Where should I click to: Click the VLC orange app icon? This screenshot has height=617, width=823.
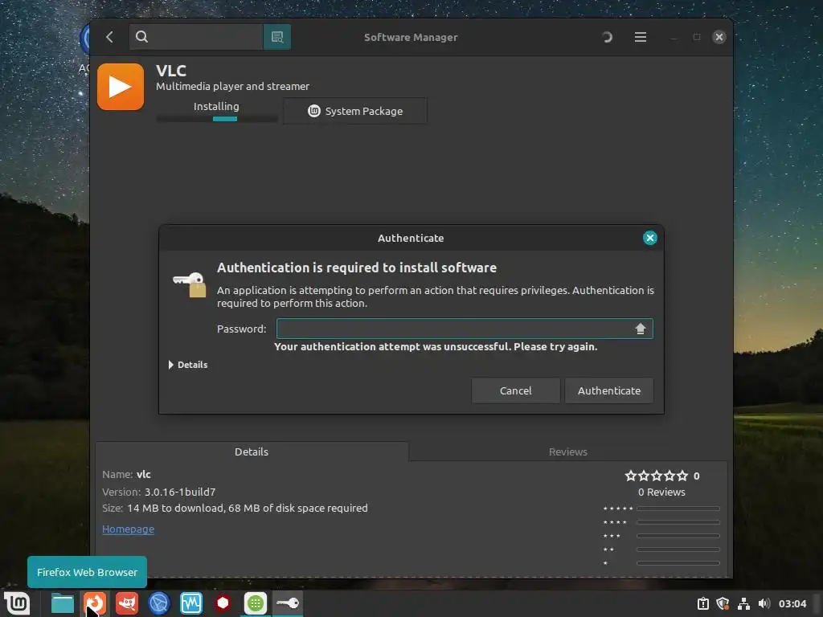[x=121, y=87]
